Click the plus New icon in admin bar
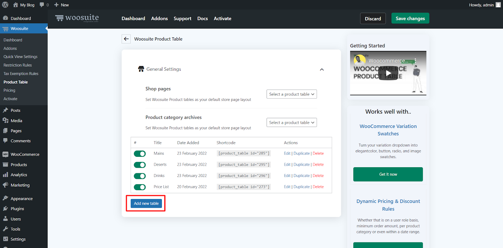The width and height of the screenshot is (503, 248). pos(57,5)
